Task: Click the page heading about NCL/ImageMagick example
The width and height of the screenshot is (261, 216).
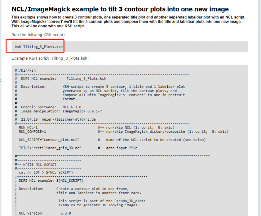Action: pyautogui.click(x=120, y=9)
